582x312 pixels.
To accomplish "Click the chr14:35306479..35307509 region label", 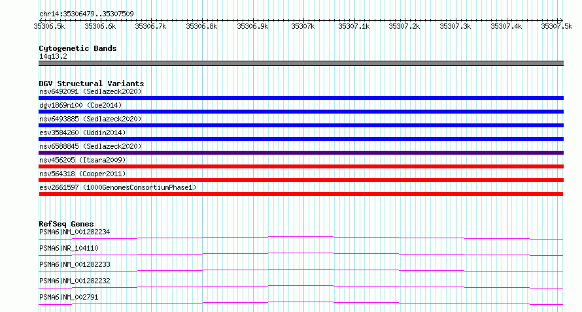I will click(x=86, y=14).
